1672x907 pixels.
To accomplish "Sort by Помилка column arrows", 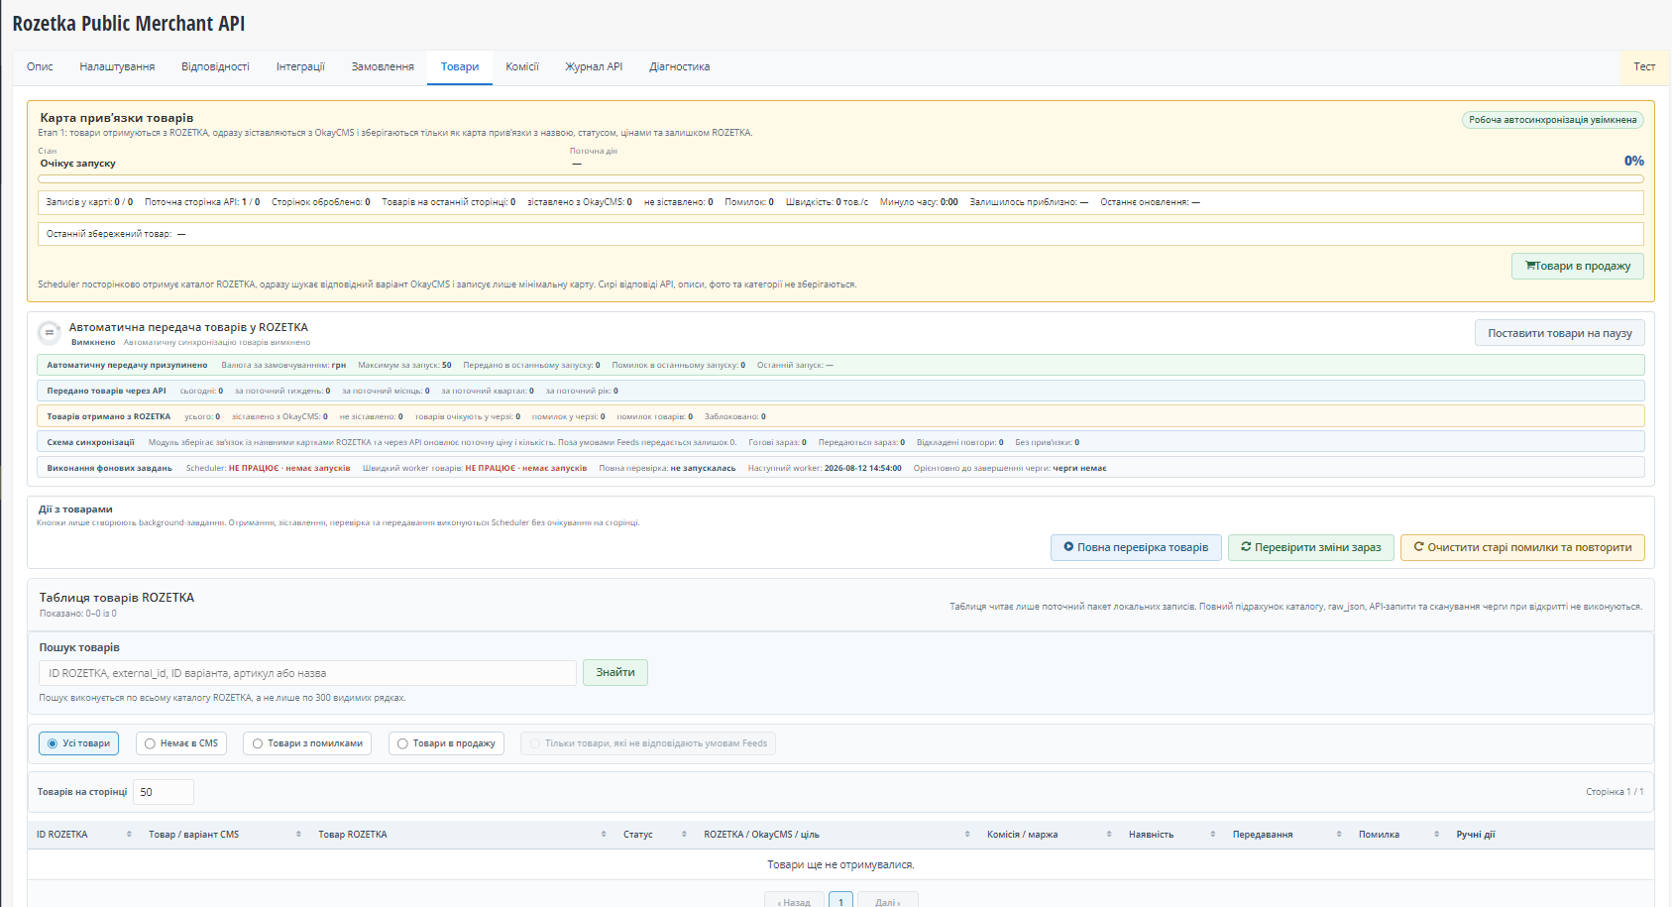I will 1436,835.
